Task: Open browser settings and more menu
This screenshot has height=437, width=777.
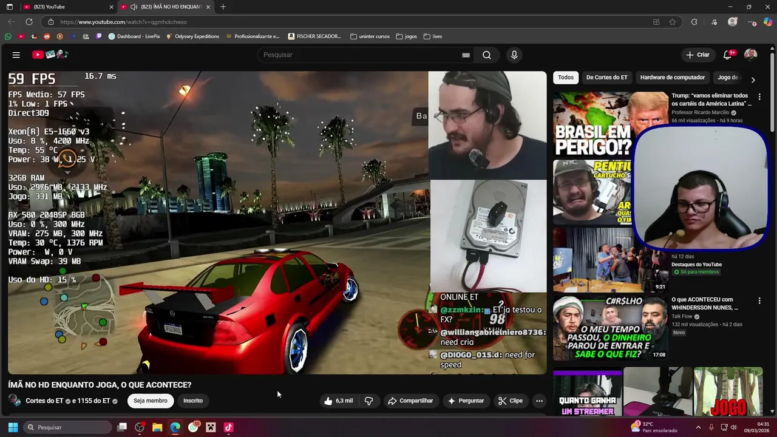Action: point(752,22)
